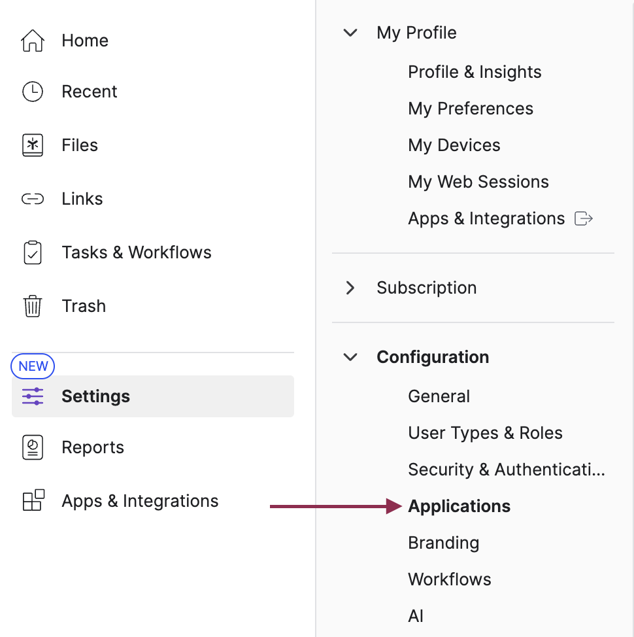Click the Settings sliders icon
This screenshot has width=634, height=637.
[33, 396]
